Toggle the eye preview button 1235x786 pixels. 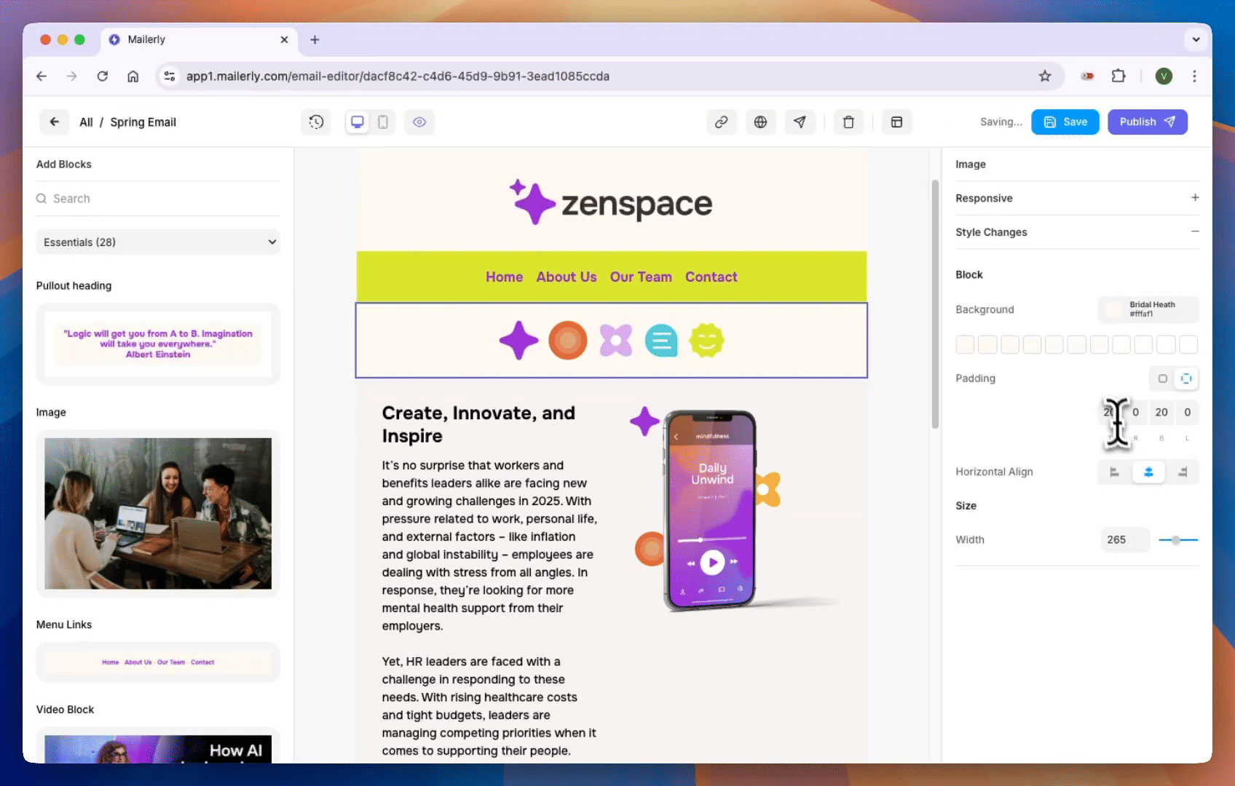419,122
